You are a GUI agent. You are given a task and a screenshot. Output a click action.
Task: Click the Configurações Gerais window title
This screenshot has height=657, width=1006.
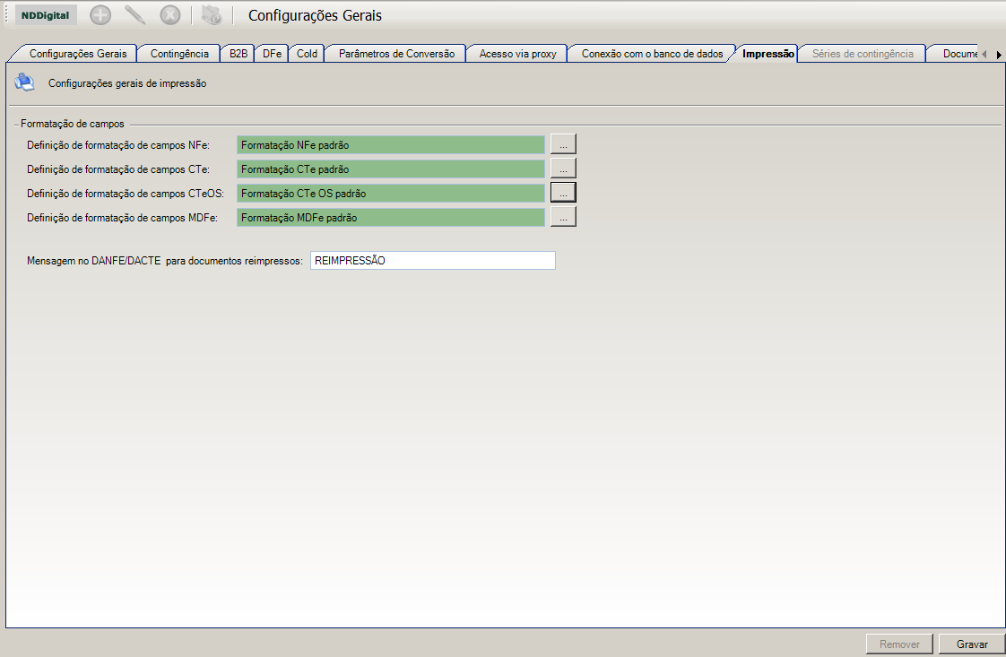(315, 15)
